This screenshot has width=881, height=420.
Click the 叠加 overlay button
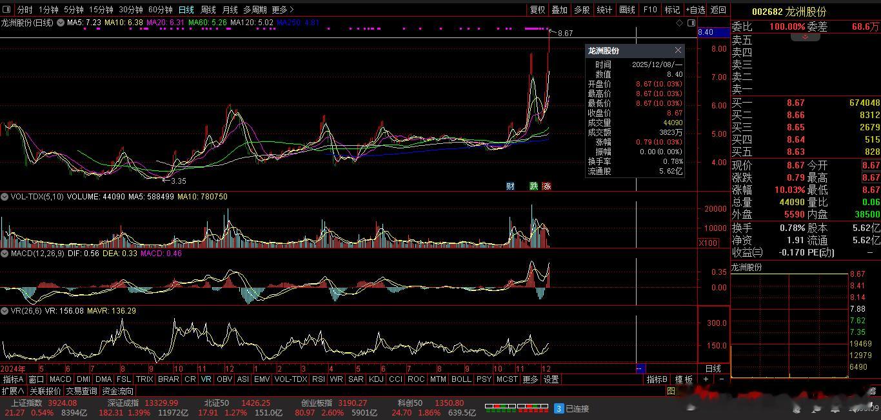560,10
